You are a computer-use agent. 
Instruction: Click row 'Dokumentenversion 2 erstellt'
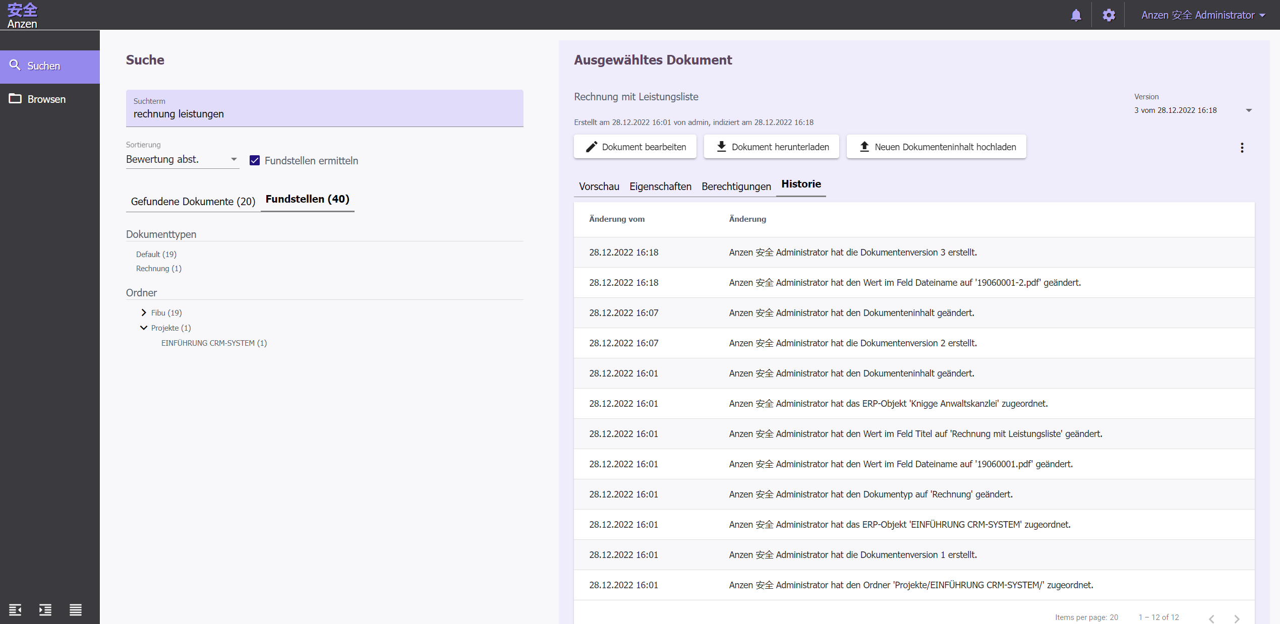[x=914, y=343]
